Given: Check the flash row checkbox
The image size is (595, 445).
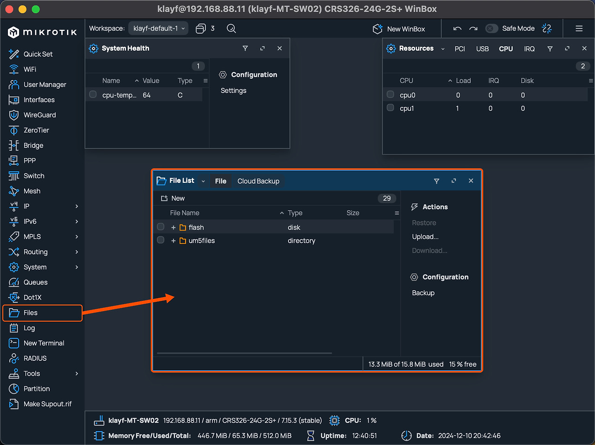Looking at the screenshot, I should [x=160, y=227].
